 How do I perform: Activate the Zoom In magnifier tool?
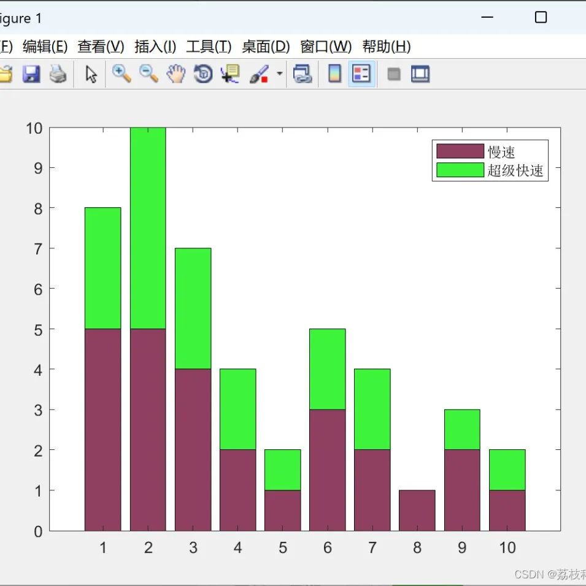click(x=121, y=74)
